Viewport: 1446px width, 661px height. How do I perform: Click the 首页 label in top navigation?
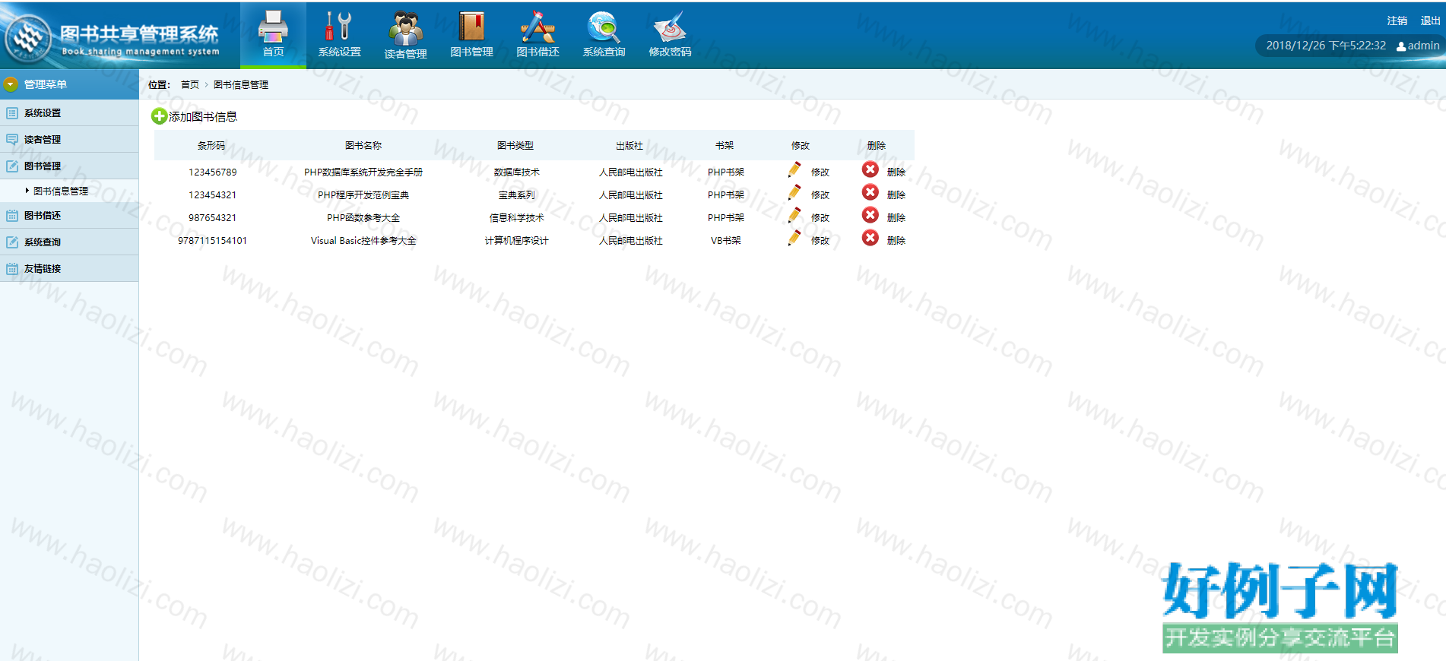coord(273,52)
